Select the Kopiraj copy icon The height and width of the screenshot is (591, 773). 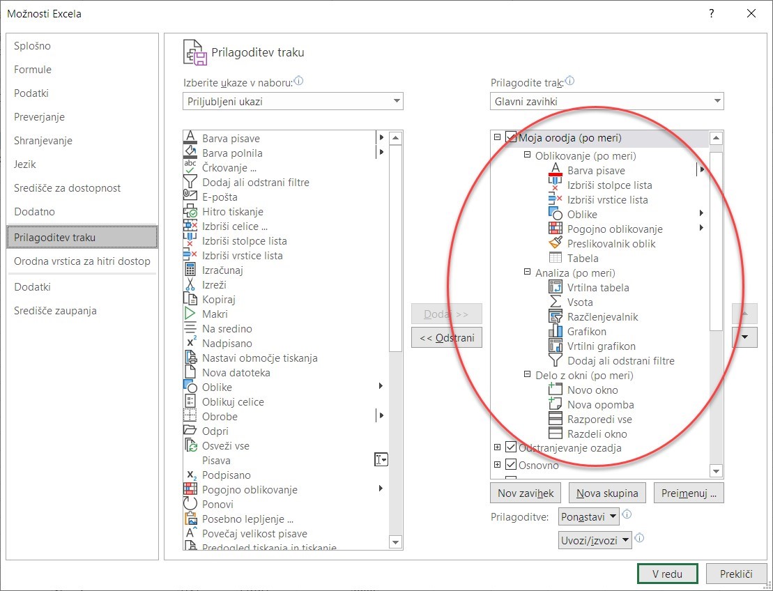(x=190, y=299)
